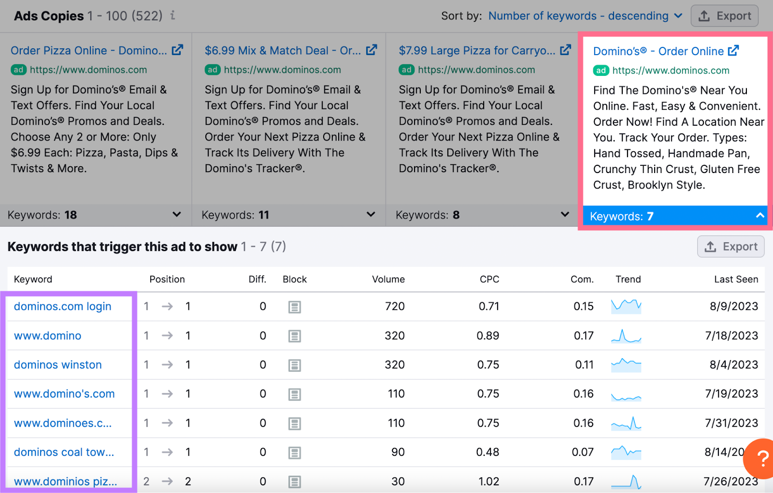The height and width of the screenshot is (493, 773).
Task: Click the position arrow icon for "www.domino"
Action: pos(167,335)
